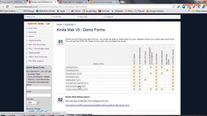This screenshot has width=207, height=116.
Task: Open the Registration Form demo
Action: pos(74,73)
